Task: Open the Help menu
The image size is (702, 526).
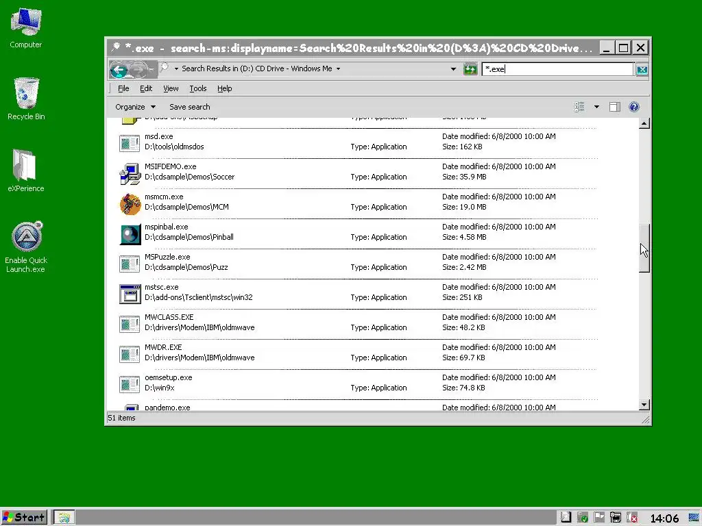Action: (x=225, y=88)
